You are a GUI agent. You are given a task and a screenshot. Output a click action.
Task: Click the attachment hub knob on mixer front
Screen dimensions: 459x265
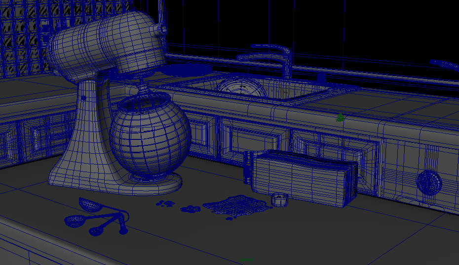(x=162, y=29)
